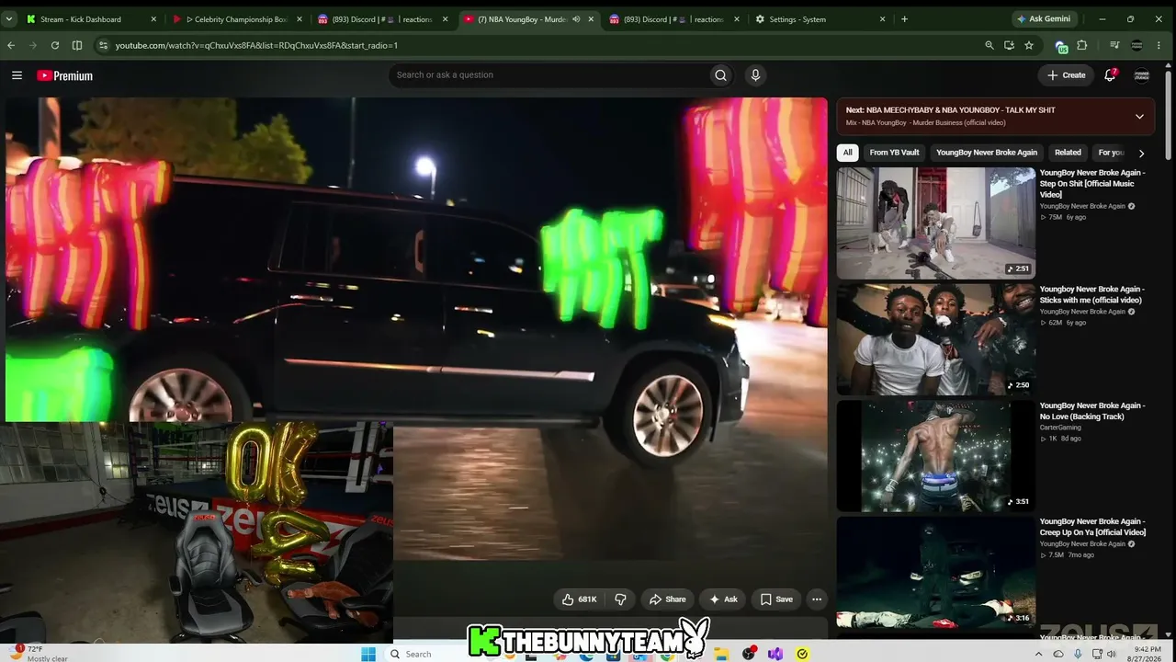Open Chrome side panel icon
The image size is (1176, 662).
[x=77, y=45]
